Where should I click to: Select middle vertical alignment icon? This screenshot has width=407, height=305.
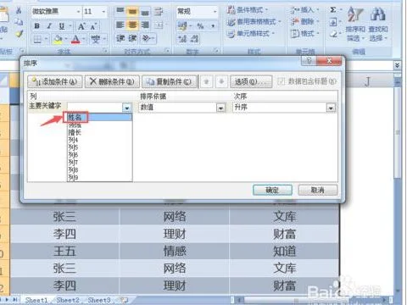tap(132, 11)
